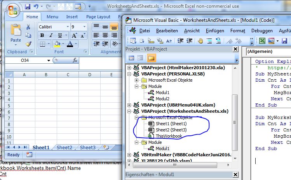Increase font size with Grow Font

(74, 35)
